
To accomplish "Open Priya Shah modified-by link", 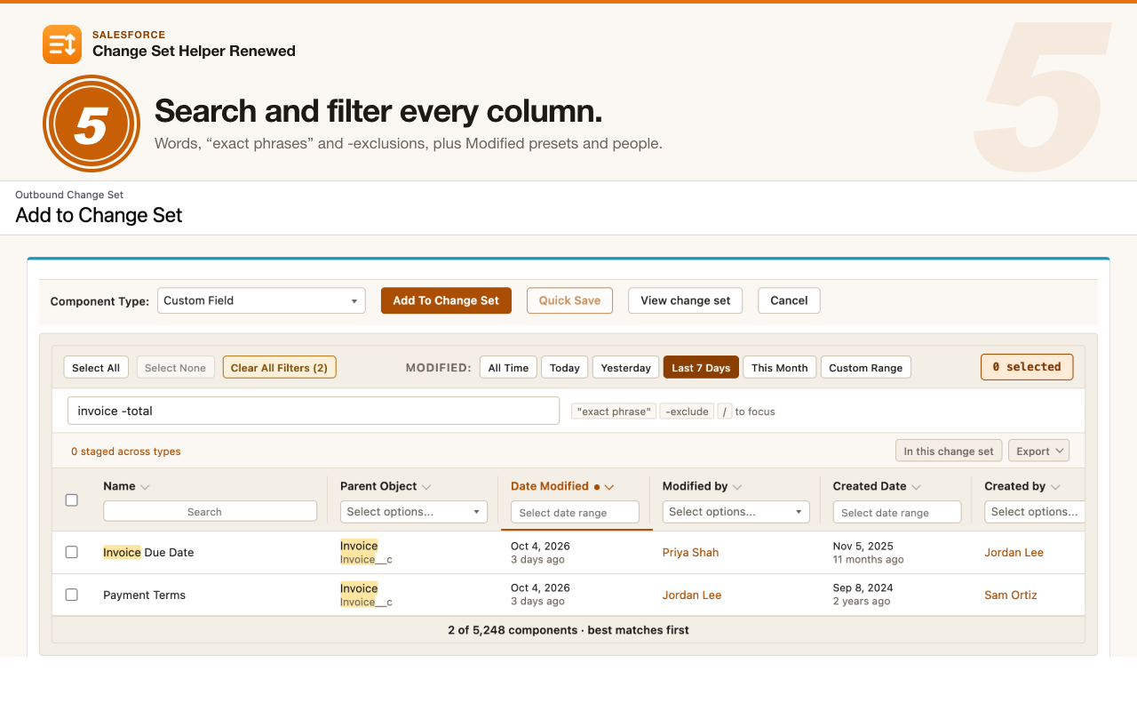I will pyautogui.click(x=690, y=552).
